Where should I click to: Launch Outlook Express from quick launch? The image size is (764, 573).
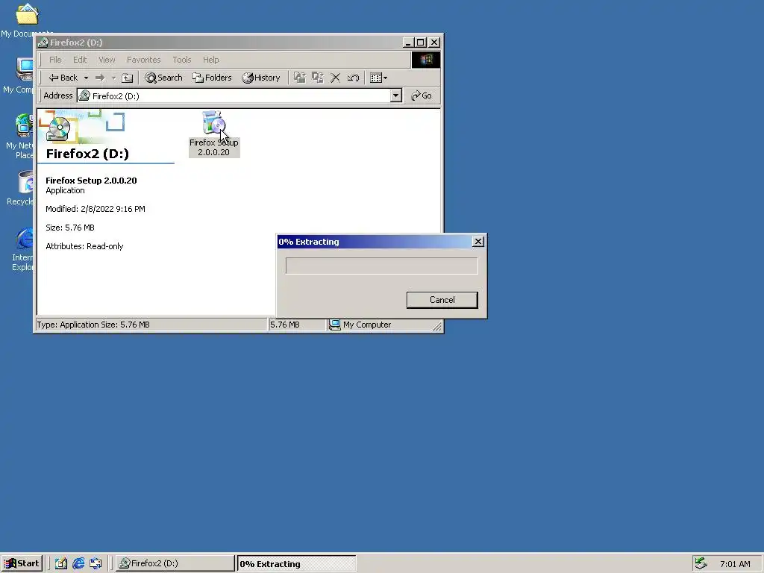96,564
